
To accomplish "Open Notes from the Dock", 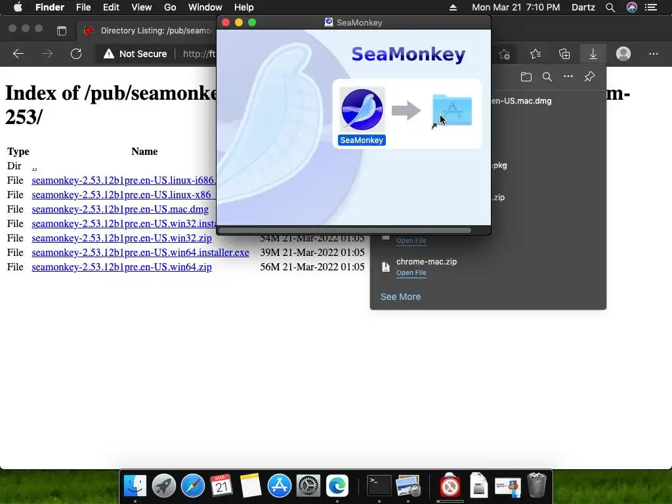I will [x=251, y=486].
